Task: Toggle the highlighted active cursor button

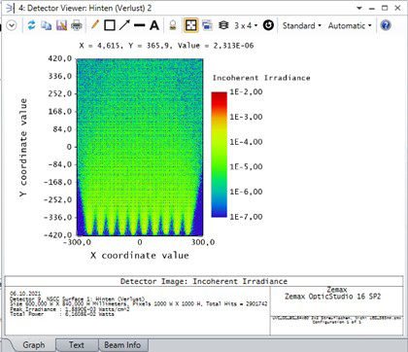Action: (x=191, y=25)
